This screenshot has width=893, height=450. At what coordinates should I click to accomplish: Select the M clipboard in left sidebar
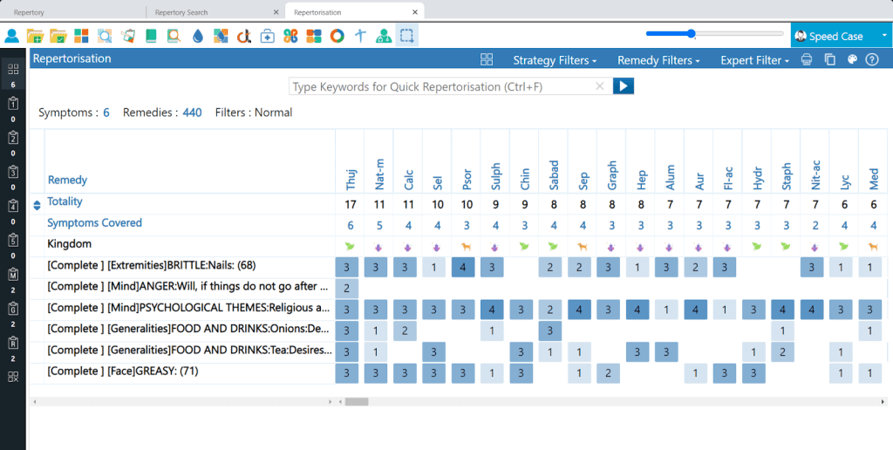[x=13, y=275]
